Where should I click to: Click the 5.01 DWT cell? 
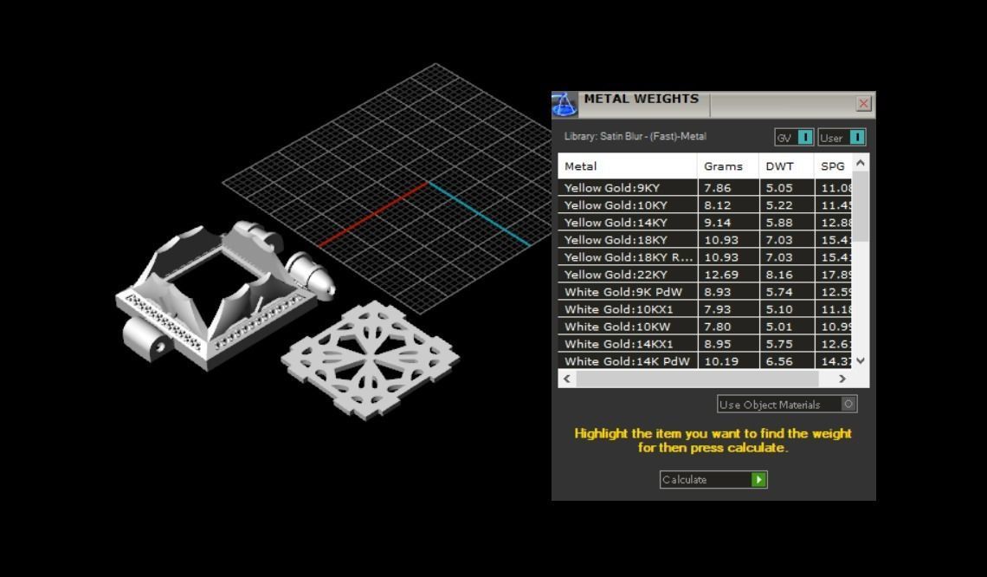point(788,327)
